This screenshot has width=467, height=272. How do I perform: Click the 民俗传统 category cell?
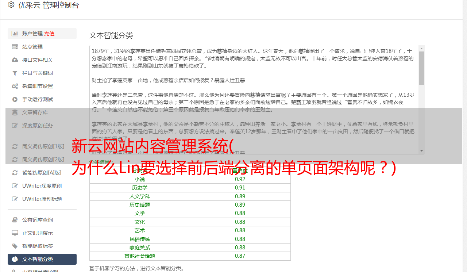[x=139, y=239]
